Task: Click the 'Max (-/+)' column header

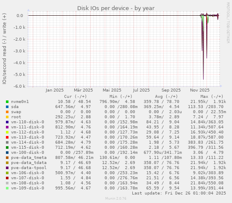Action: coord(212,97)
